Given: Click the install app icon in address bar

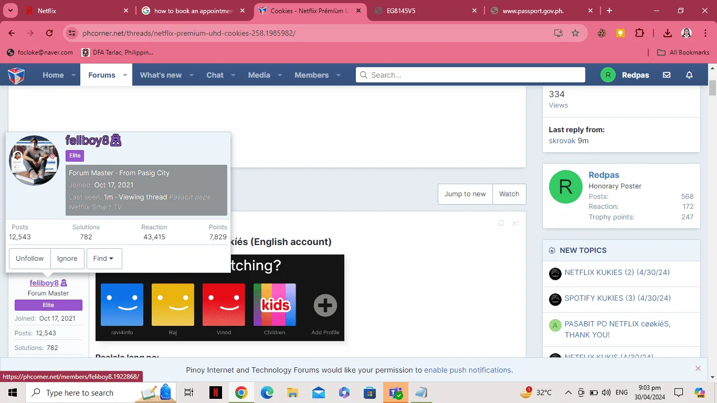Looking at the screenshot, I should (558, 33).
